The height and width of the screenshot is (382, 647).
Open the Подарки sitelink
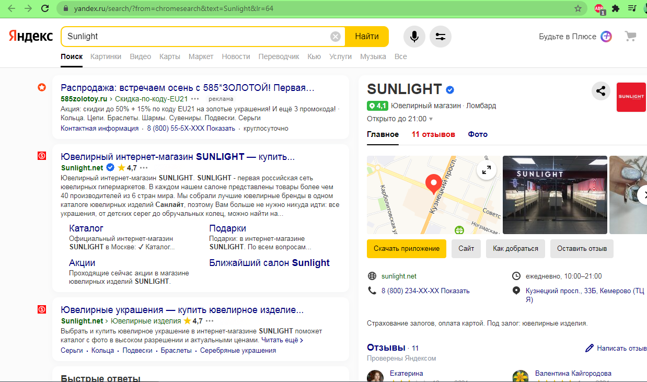click(227, 228)
